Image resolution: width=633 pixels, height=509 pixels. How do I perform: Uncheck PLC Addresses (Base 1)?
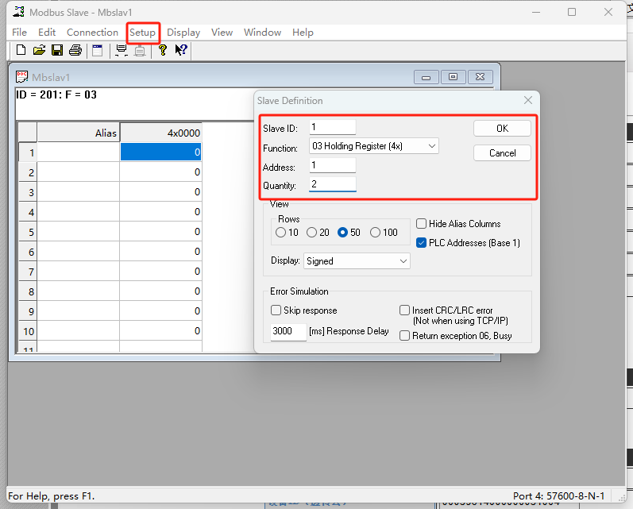422,243
